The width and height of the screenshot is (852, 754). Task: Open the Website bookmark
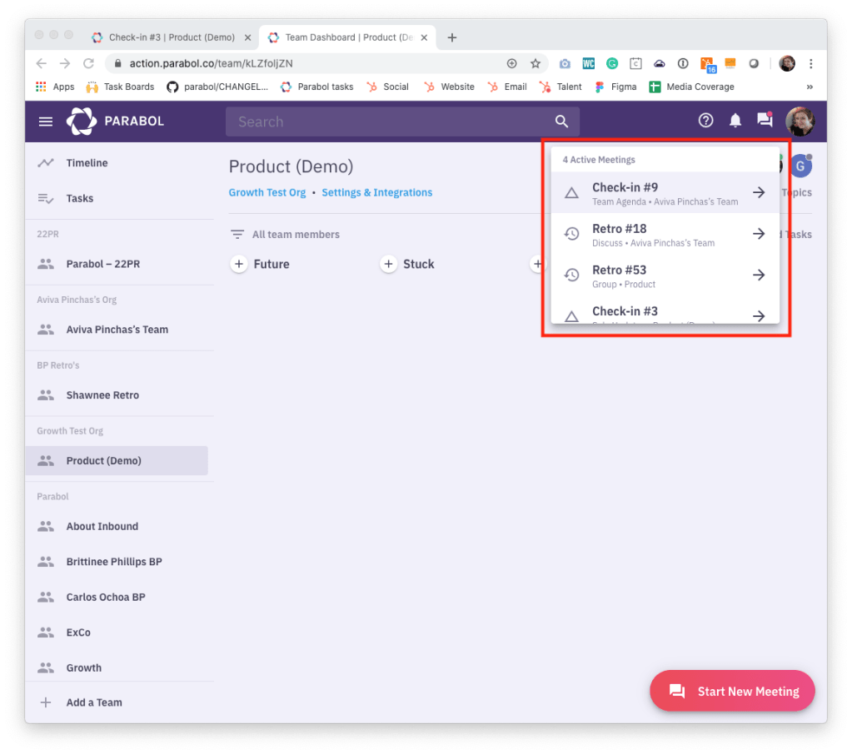click(449, 87)
